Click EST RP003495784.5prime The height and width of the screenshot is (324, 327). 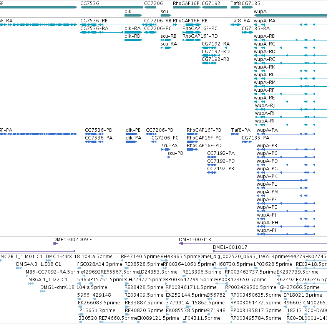(231, 322)
